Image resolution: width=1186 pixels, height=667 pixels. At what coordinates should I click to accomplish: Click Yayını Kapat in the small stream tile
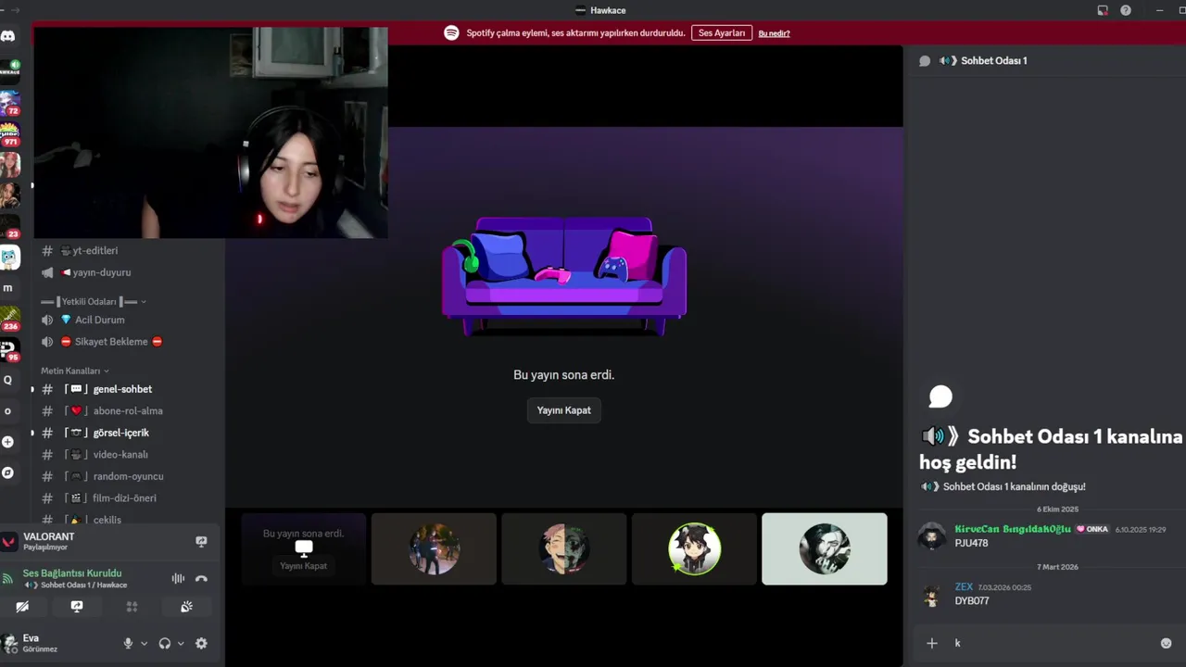click(x=303, y=566)
